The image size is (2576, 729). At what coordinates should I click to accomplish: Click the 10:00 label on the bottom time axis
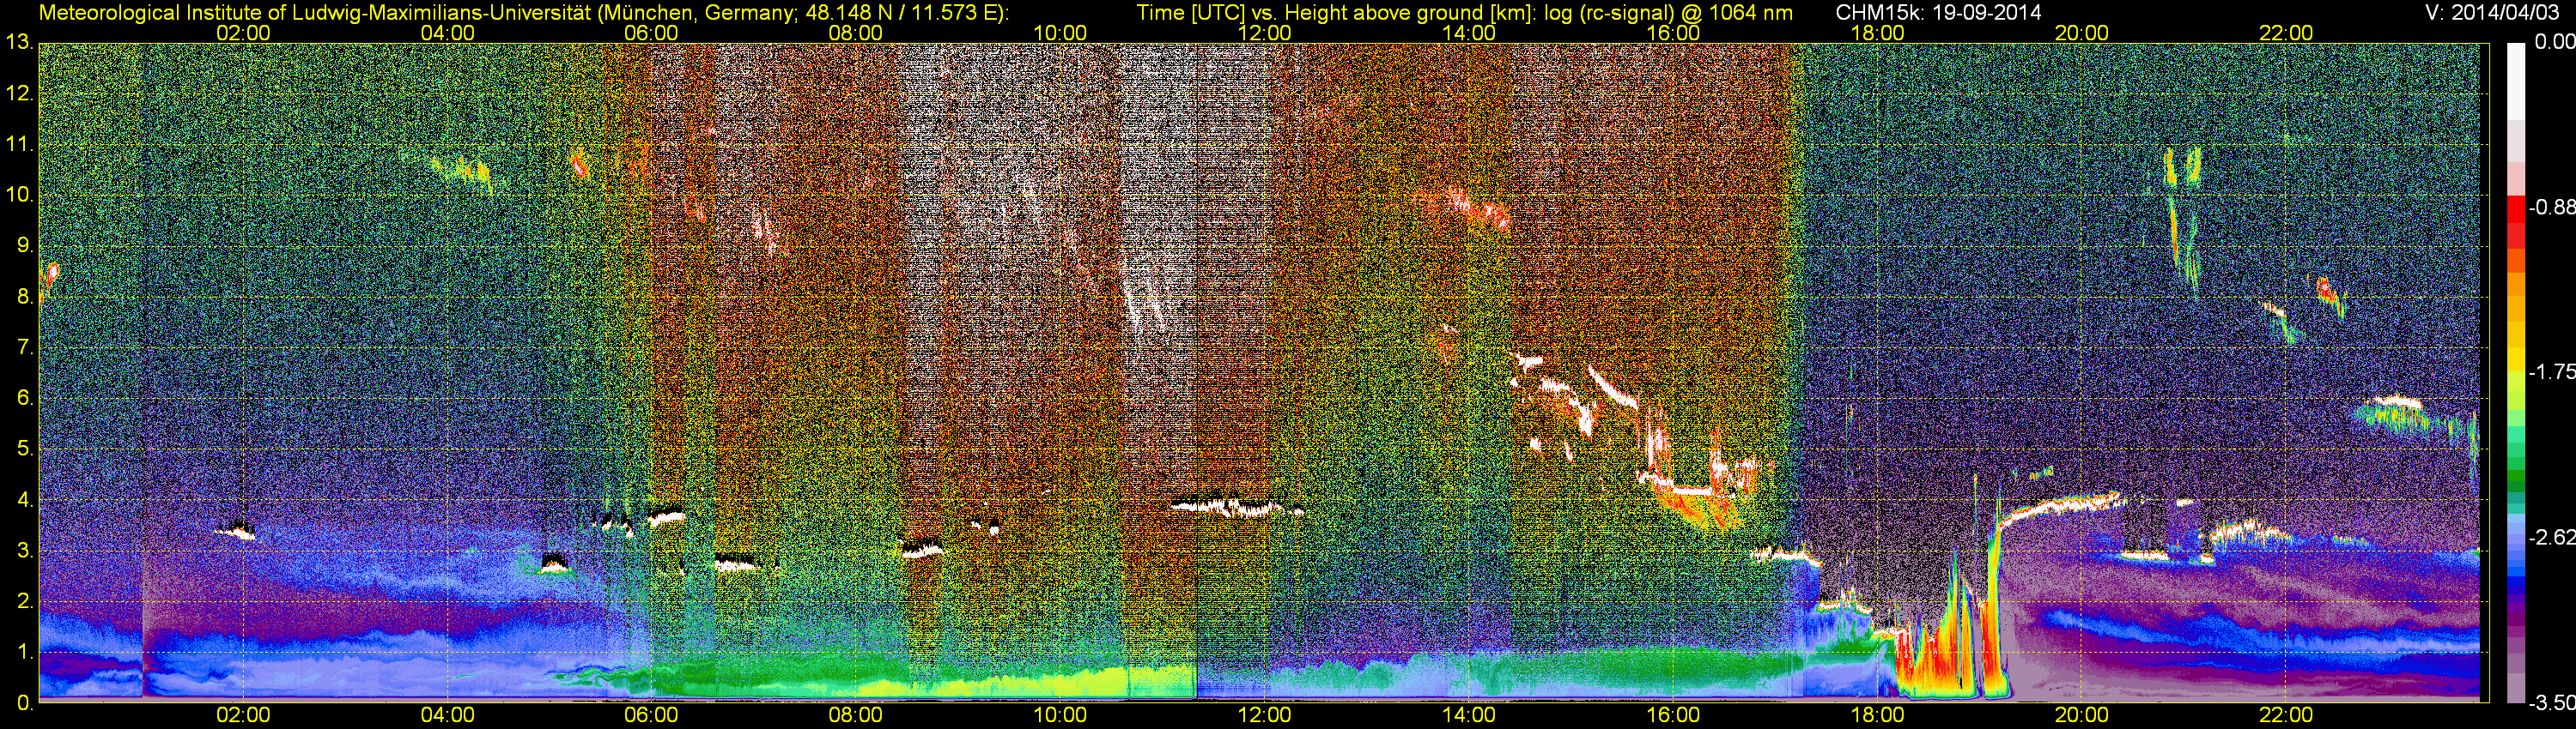(x=1060, y=715)
